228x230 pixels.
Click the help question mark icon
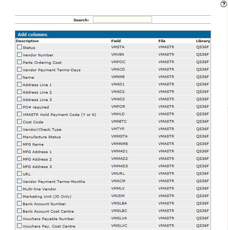(x=223, y=4)
